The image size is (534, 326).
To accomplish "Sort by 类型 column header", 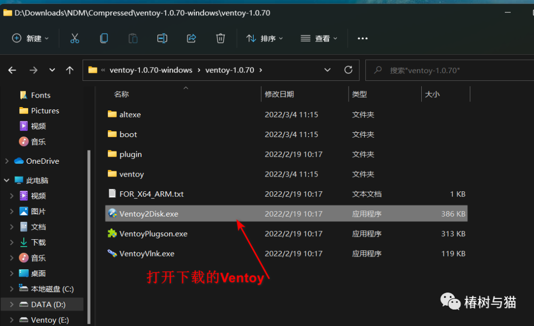I will [359, 94].
